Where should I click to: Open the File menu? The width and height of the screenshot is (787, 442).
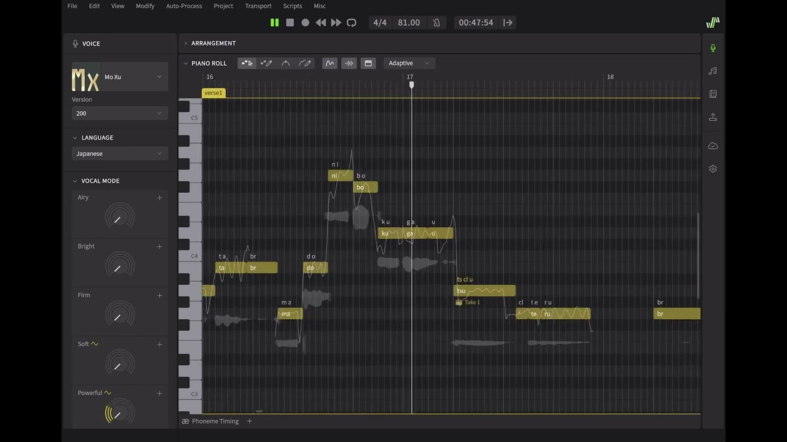(x=72, y=6)
